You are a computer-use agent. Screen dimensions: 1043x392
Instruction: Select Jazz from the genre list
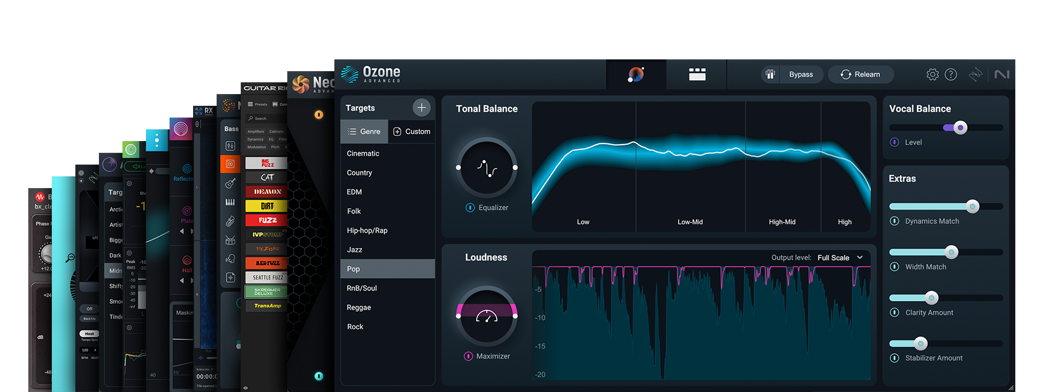354,250
